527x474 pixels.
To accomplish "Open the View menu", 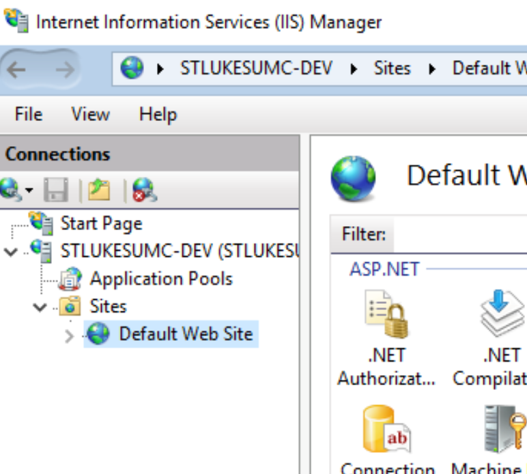I will tap(90, 114).
